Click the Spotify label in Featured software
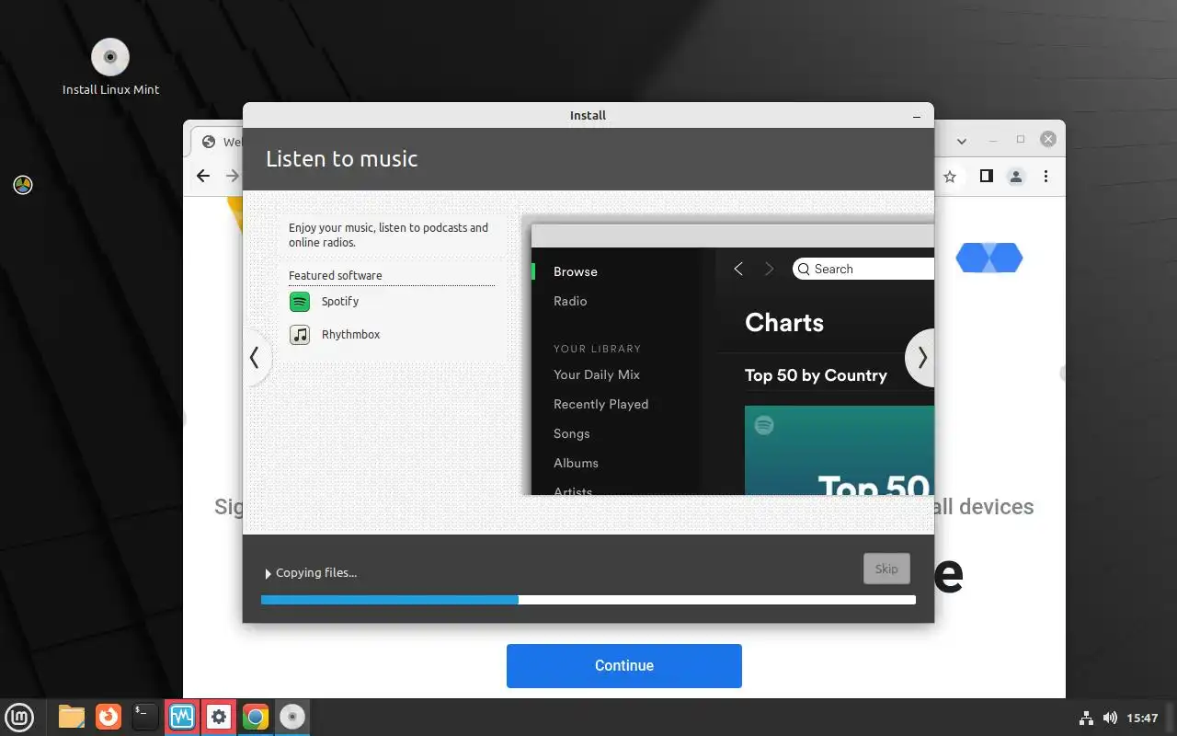 click(340, 302)
